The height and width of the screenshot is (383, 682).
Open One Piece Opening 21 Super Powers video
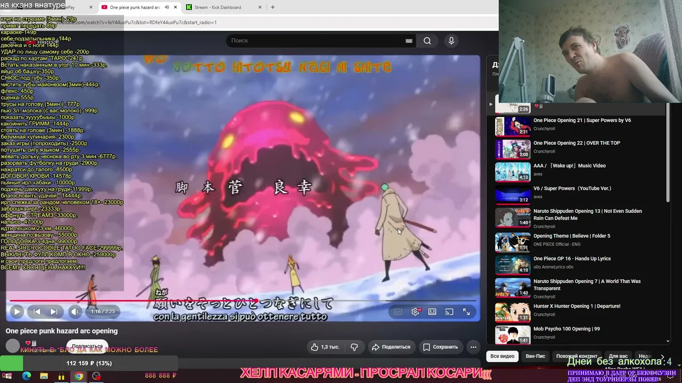point(582,120)
